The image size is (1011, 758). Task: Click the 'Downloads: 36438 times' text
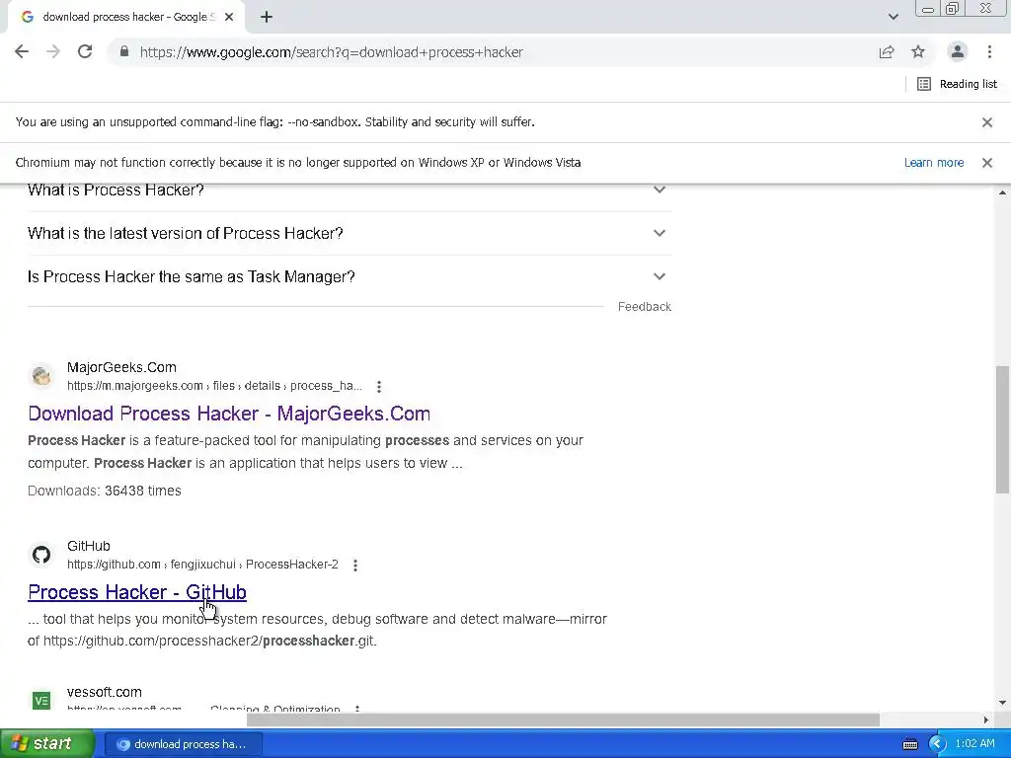(105, 492)
